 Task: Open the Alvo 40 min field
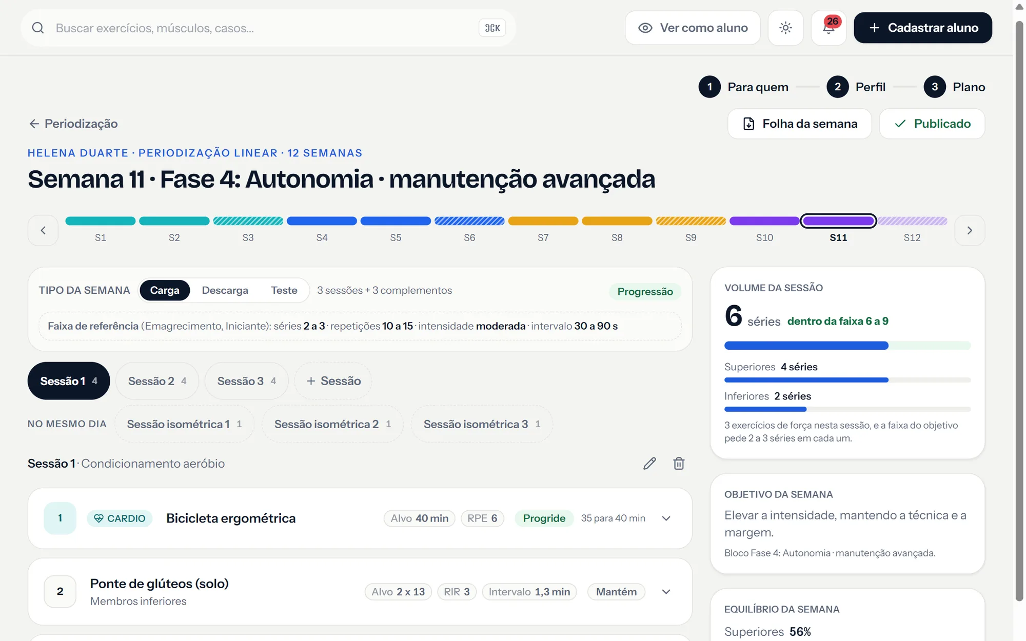coord(419,518)
